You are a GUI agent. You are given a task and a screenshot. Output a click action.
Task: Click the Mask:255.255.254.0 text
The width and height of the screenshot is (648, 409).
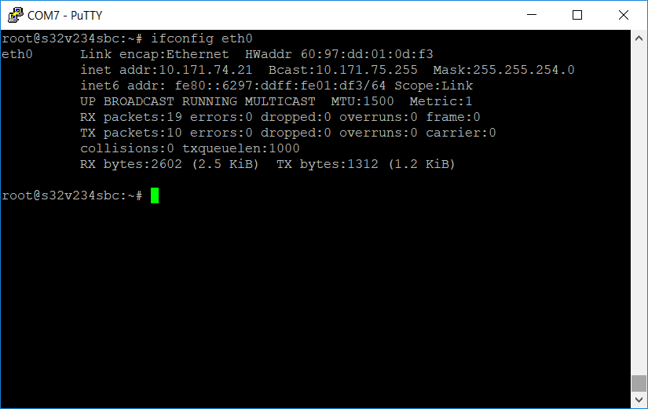[503, 70]
